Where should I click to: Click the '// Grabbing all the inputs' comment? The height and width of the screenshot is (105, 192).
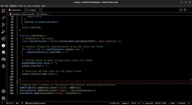[x=38, y=38]
